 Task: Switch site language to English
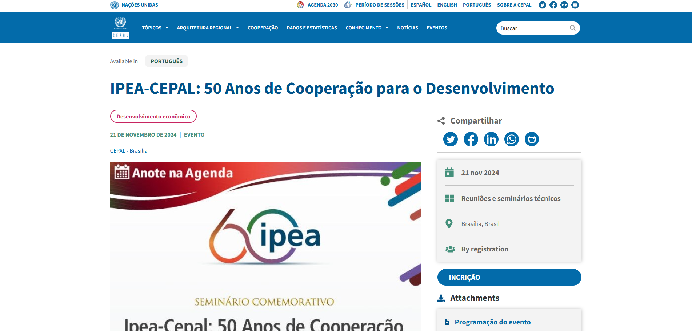447,5
